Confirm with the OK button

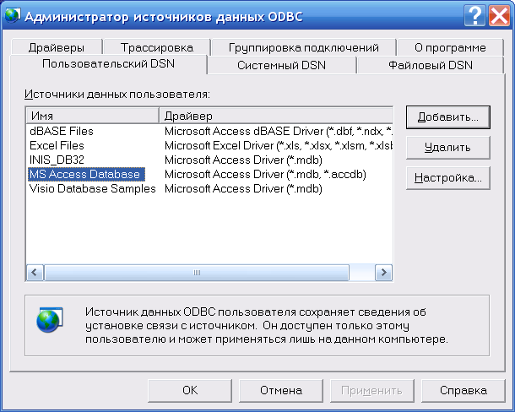(x=190, y=390)
